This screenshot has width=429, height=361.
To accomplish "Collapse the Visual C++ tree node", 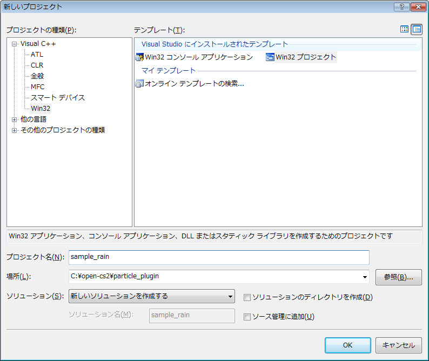I will click(x=14, y=44).
